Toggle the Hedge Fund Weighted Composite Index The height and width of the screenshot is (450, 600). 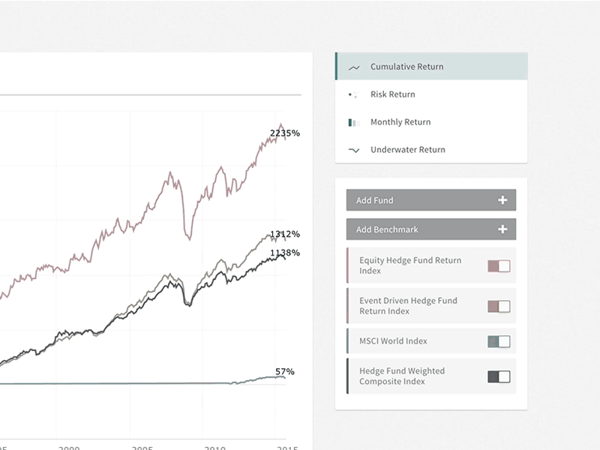pyautogui.click(x=499, y=376)
